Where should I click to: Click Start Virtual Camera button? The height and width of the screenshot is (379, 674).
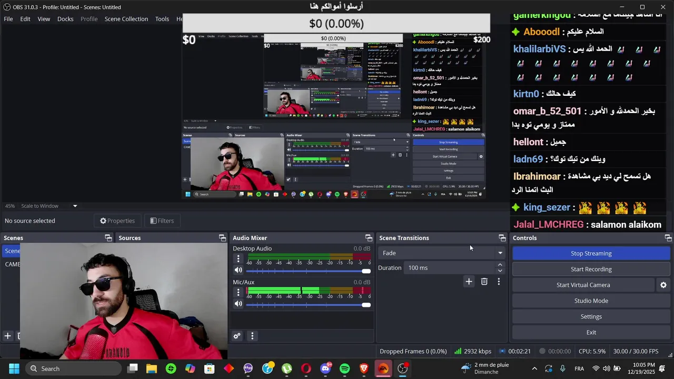[583, 285]
